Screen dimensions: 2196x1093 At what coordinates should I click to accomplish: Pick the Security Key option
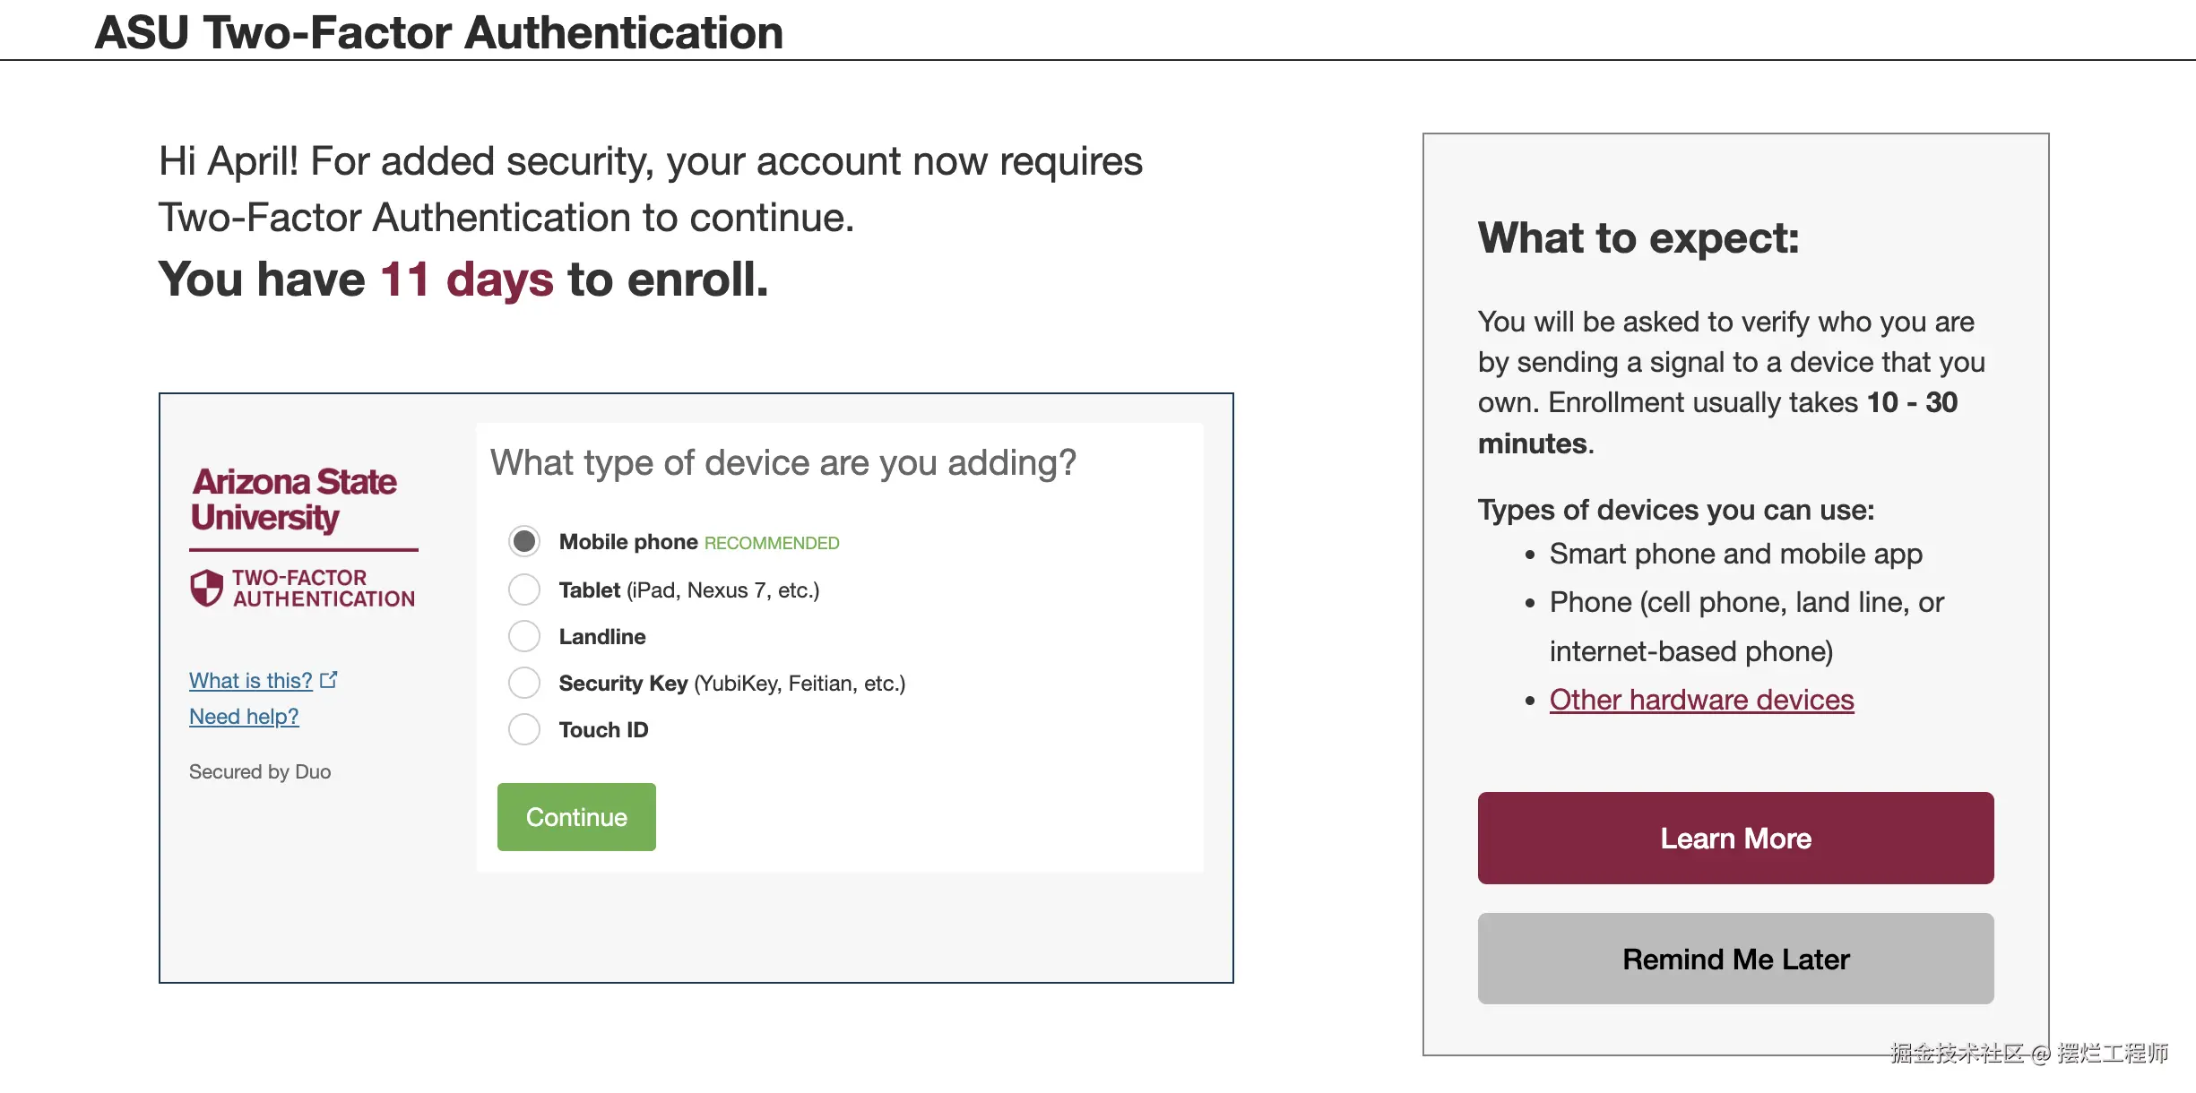tap(524, 683)
